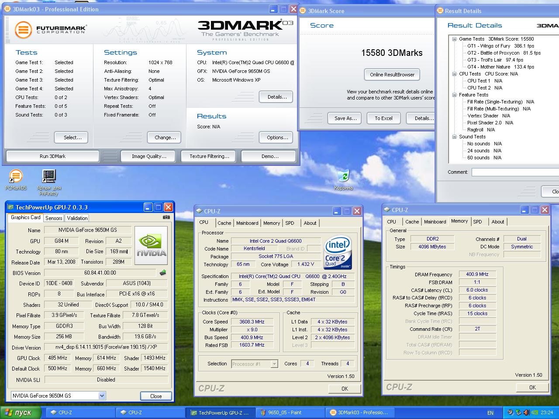This screenshot has height=419, width=559.
Task: Switch to 3DMark03 taskbar item
Action: point(360,412)
